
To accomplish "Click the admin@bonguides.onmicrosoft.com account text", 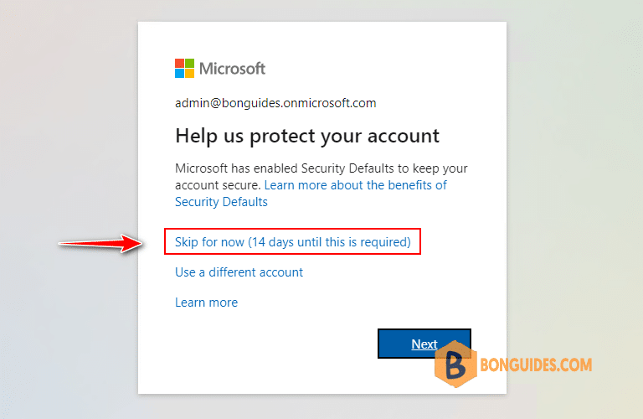I will [x=275, y=102].
